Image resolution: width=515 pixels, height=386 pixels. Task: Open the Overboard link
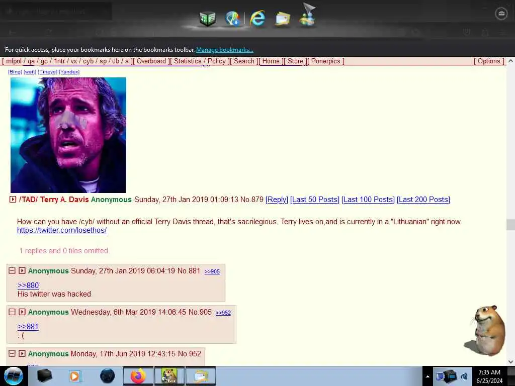point(151,61)
